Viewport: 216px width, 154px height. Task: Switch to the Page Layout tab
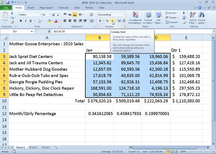(x=46, y=8)
